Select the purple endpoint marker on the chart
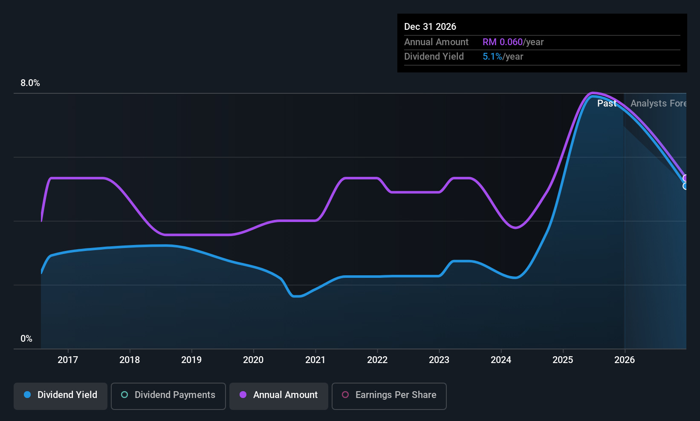This screenshot has width=700, height=421. click(x=685, y=178)
